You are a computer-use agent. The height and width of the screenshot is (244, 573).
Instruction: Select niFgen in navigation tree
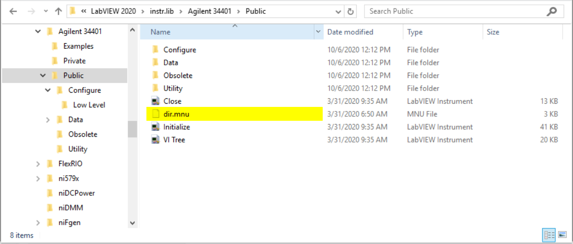point(70,222)
